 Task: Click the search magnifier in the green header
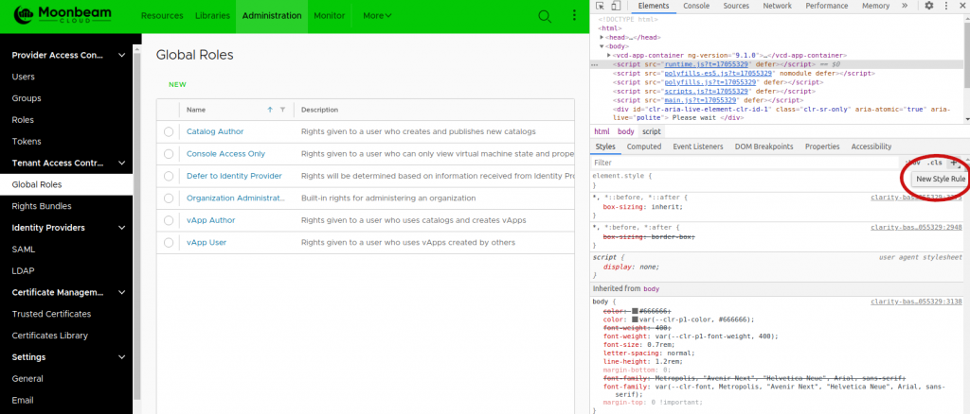544,16
